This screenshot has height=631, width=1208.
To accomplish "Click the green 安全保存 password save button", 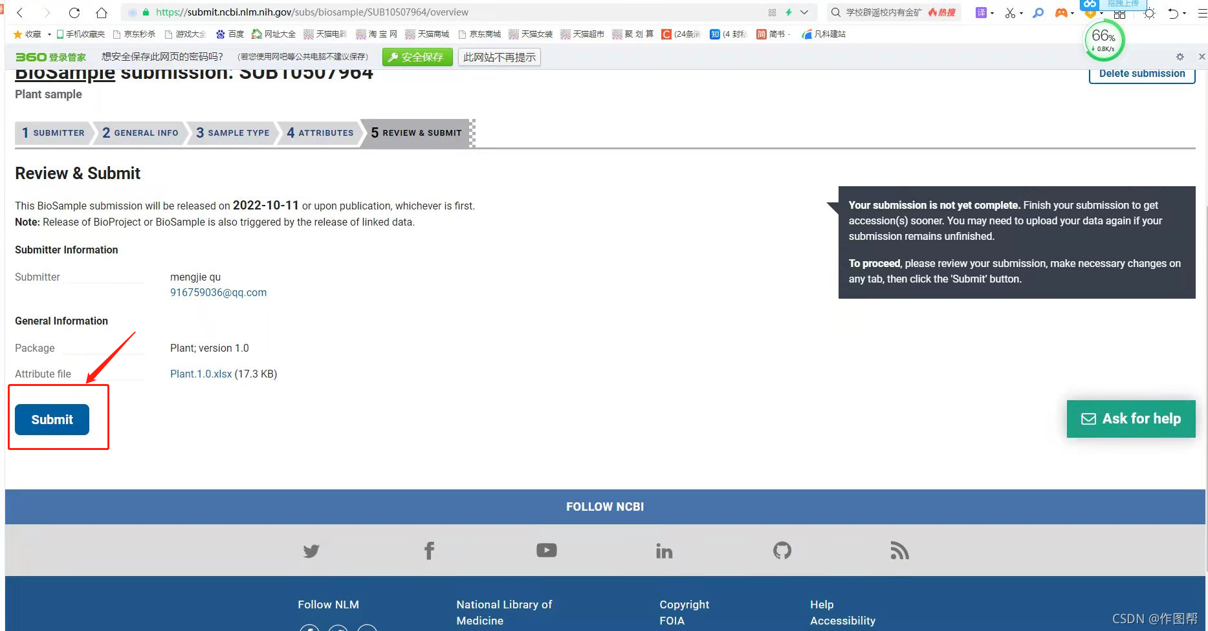I will coord(417,58).
